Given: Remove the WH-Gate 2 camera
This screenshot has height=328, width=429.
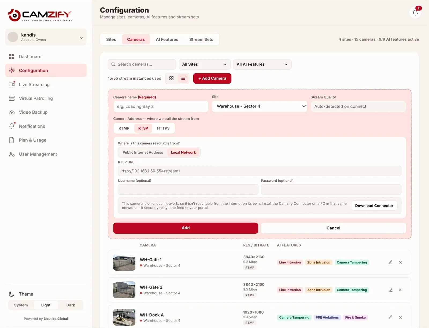Looking at the screenshot, I should 400,290.
